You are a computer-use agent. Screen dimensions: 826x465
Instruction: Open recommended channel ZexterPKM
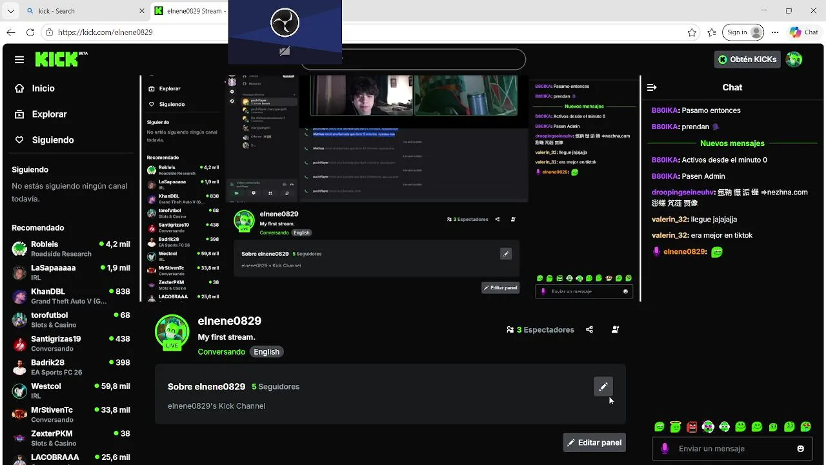click(x=71, y=438)
